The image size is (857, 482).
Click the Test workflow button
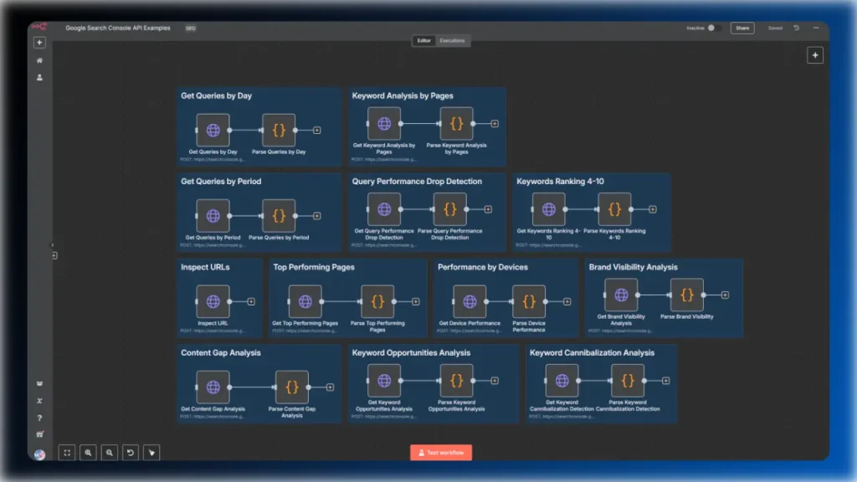pos(441,453)
